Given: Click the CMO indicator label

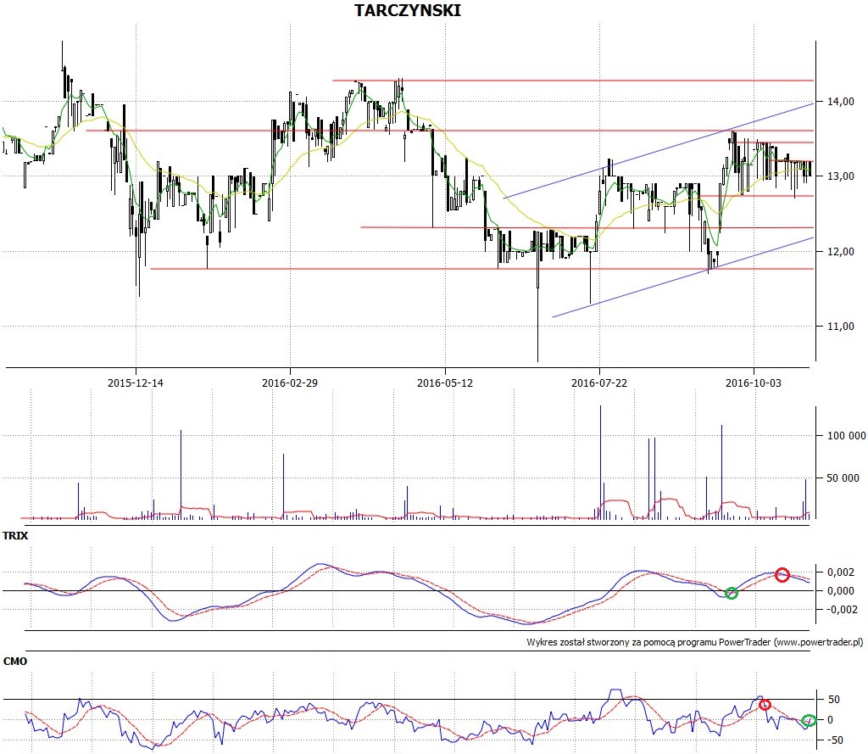Looking at the screenshot, I should click(15, 662).
